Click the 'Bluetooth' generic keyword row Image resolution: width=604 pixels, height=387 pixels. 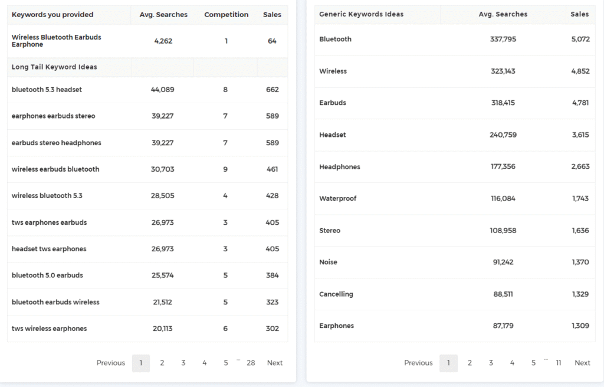click(x=335, y=39)
